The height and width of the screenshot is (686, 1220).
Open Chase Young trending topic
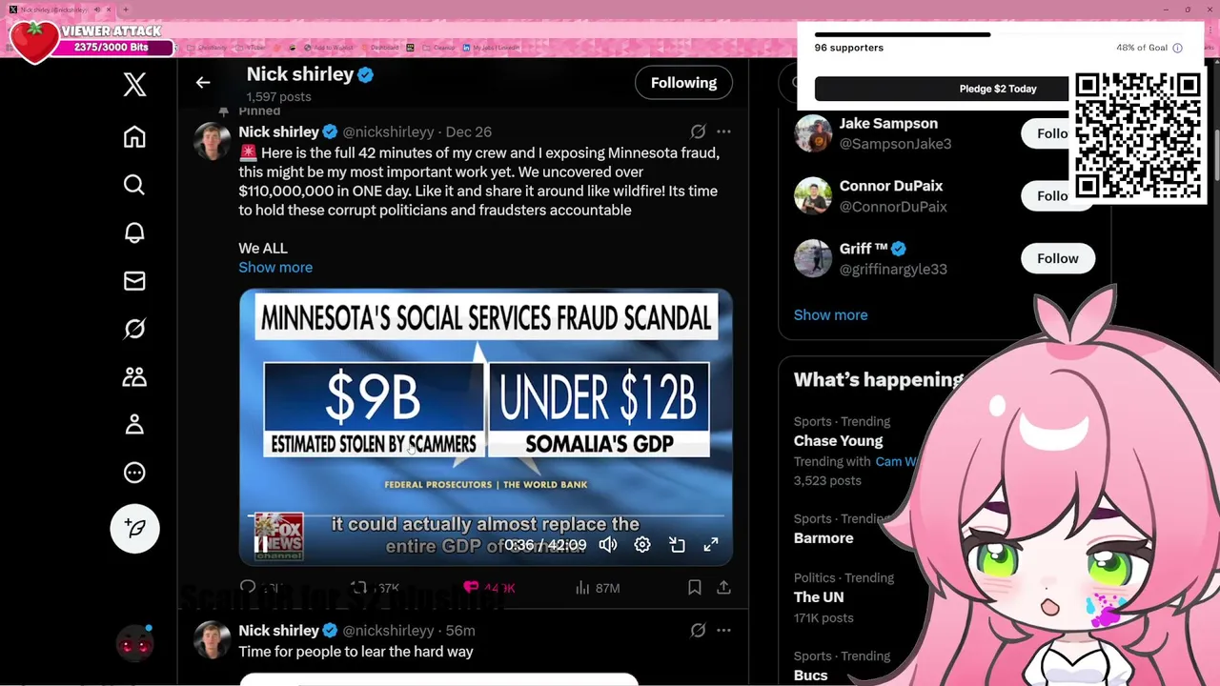838,441
